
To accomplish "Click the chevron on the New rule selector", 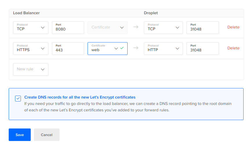I will coord(43,69).
